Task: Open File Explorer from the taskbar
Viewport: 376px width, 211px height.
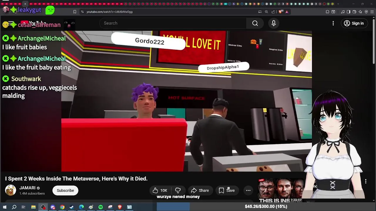Action: (33, 207)
